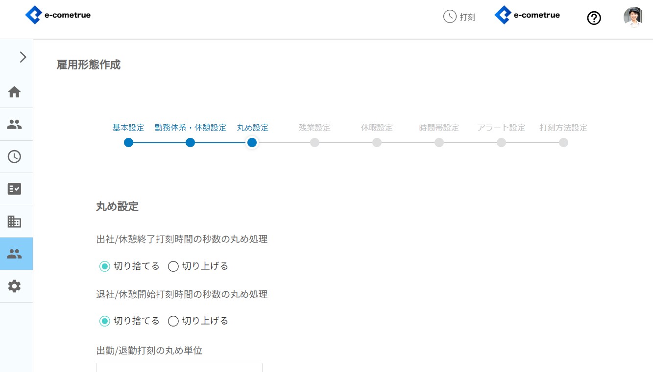
Task: Click the help question mark icon
Action: (594, 18)
